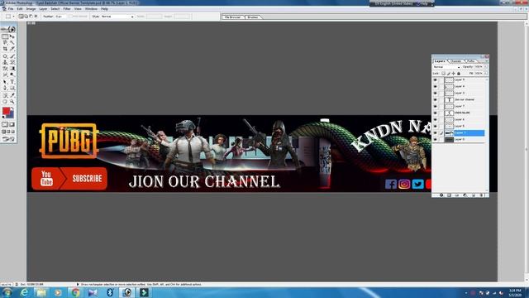
Task: Switch to Standard edit mode
Action: click(x=5, y=125)
